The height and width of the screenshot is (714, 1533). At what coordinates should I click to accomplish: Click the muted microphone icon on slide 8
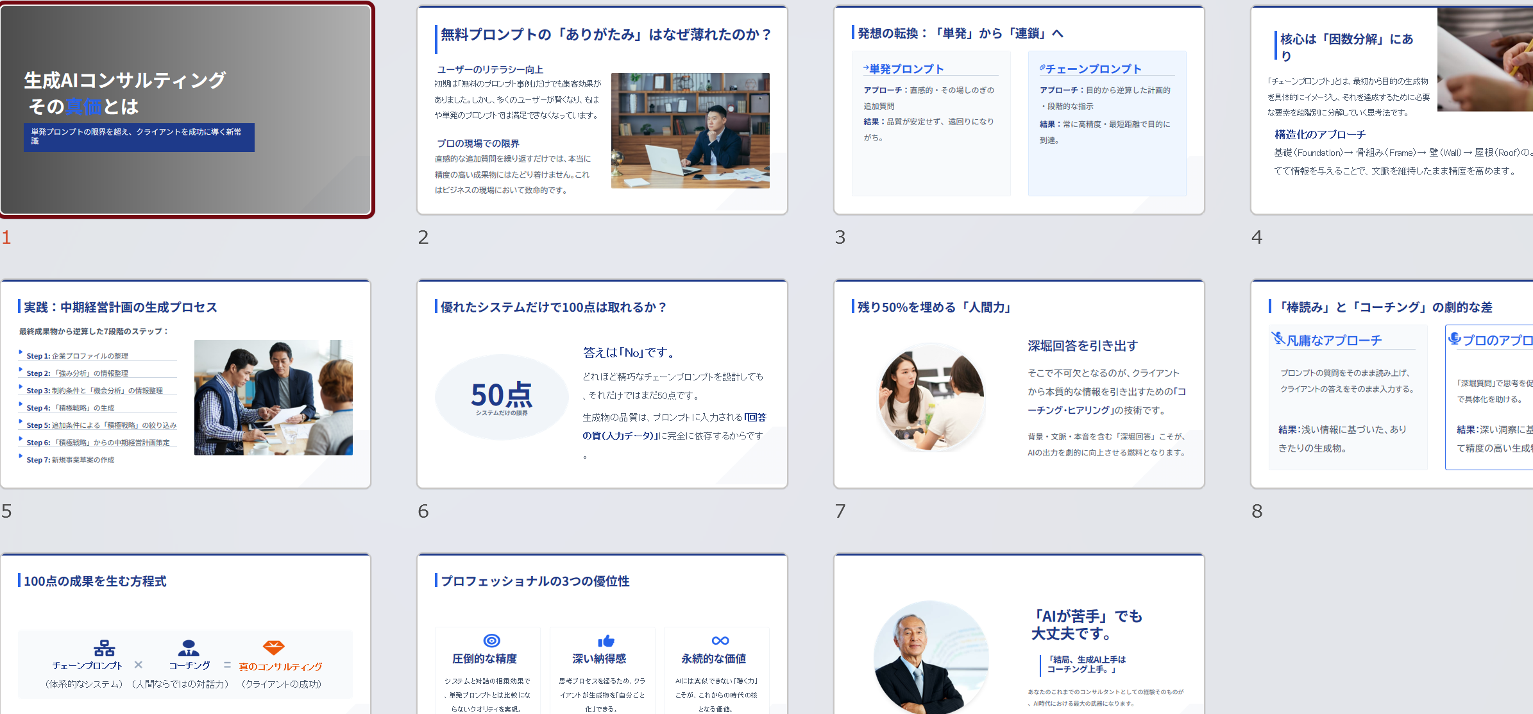point(1278,338)
